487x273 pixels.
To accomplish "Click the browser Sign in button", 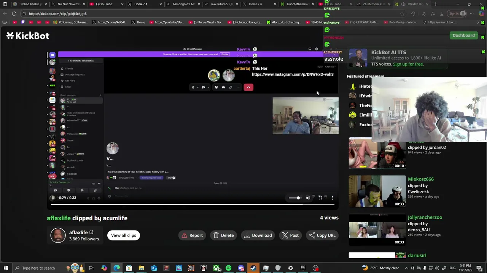I will (x=457, y=14).
